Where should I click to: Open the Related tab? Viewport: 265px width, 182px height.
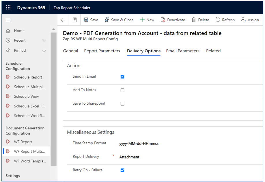[x=213, y=51]
